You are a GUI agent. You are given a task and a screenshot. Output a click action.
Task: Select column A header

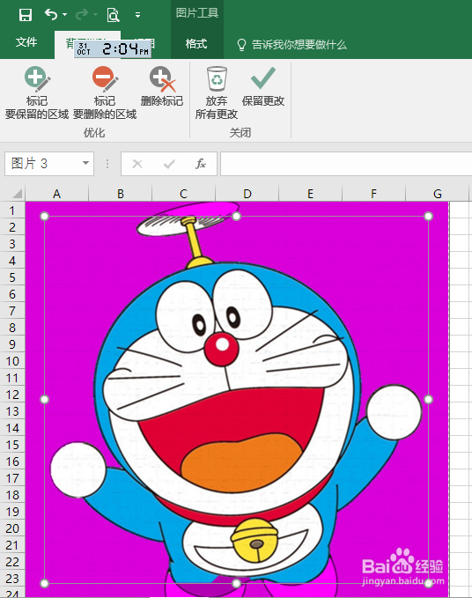[x=57, y=194]
